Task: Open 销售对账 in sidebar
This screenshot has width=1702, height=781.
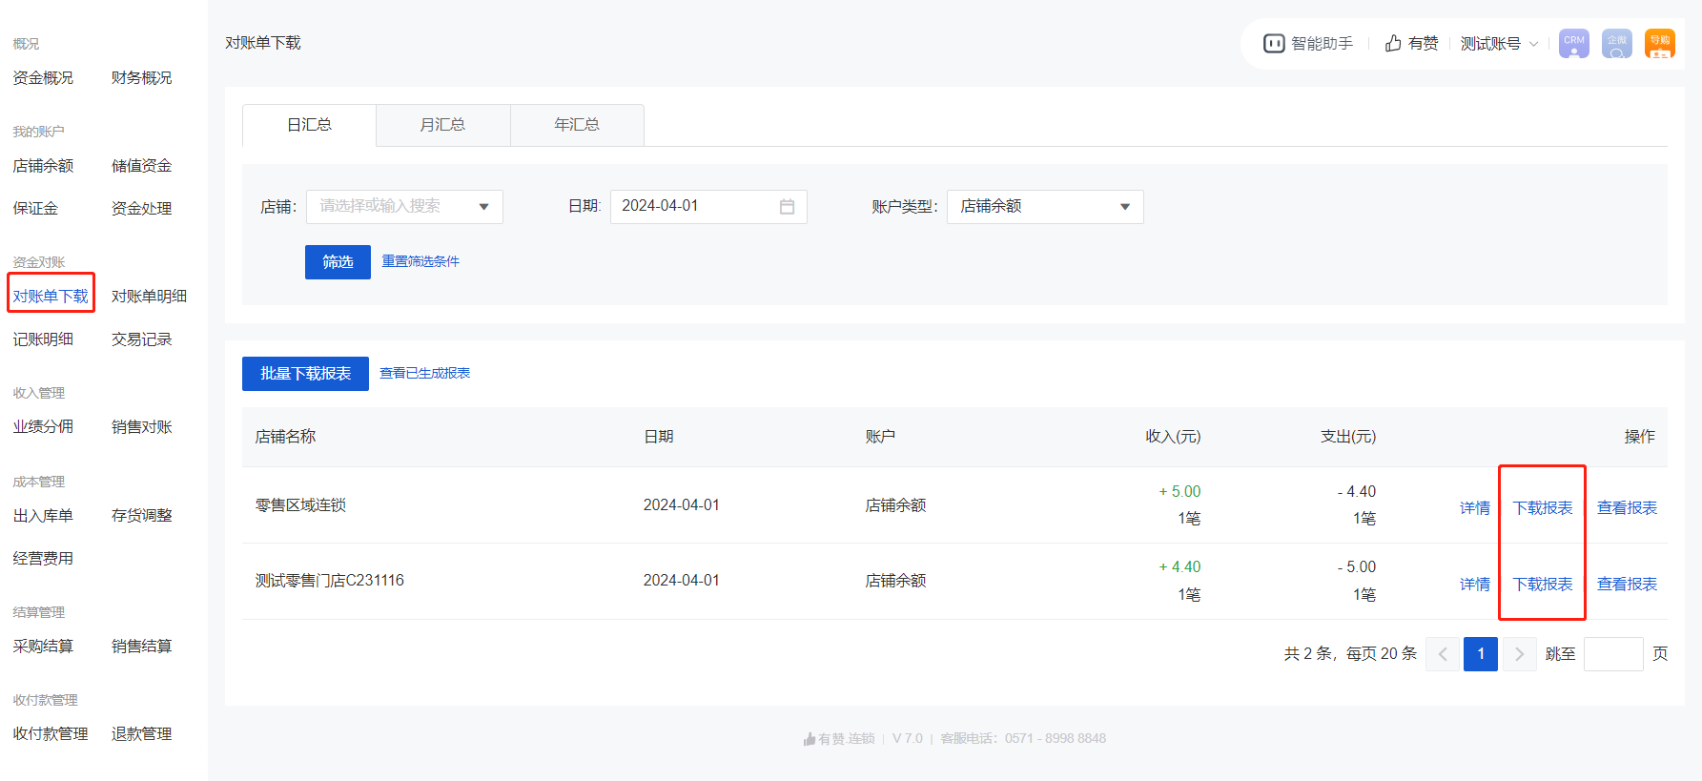Action: click(141, 427)
